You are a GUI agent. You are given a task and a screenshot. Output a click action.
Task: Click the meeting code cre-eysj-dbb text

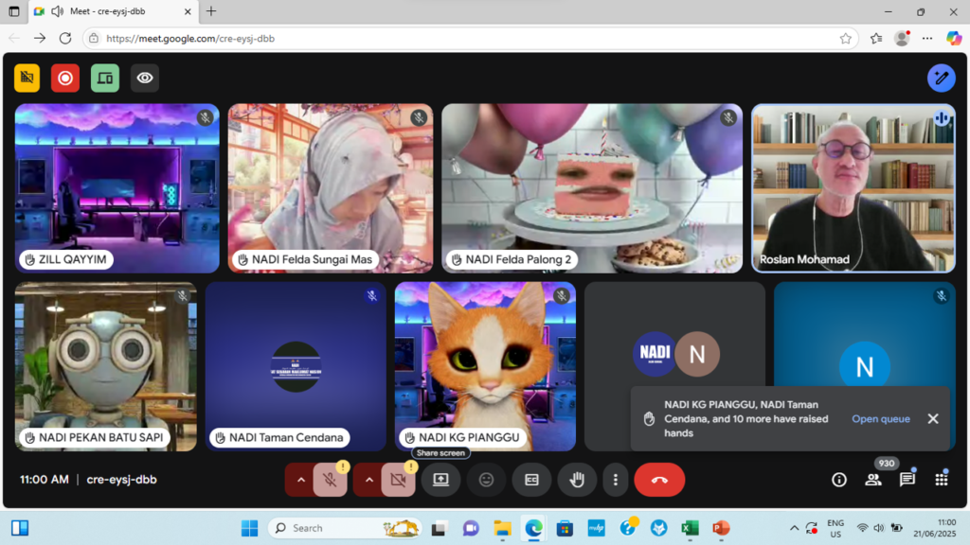pos(122,480)
